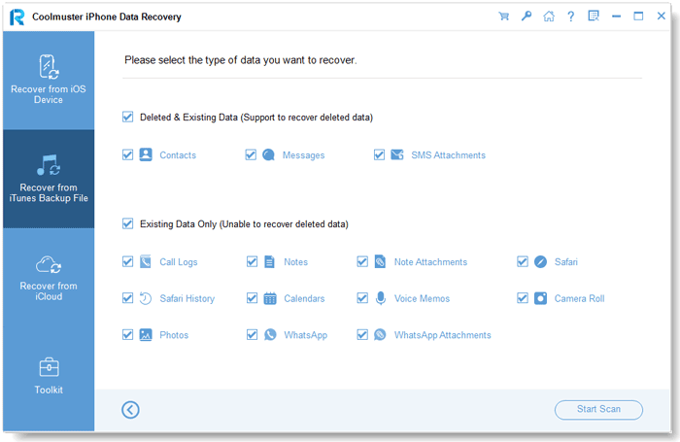
Task: Click the WhatsApp Attachments icon
Action: pyautogui.click(x=380, y=335)
